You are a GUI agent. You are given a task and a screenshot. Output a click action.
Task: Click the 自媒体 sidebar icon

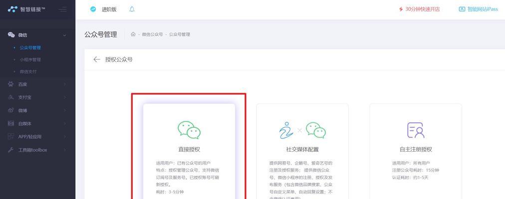point(11,123)
